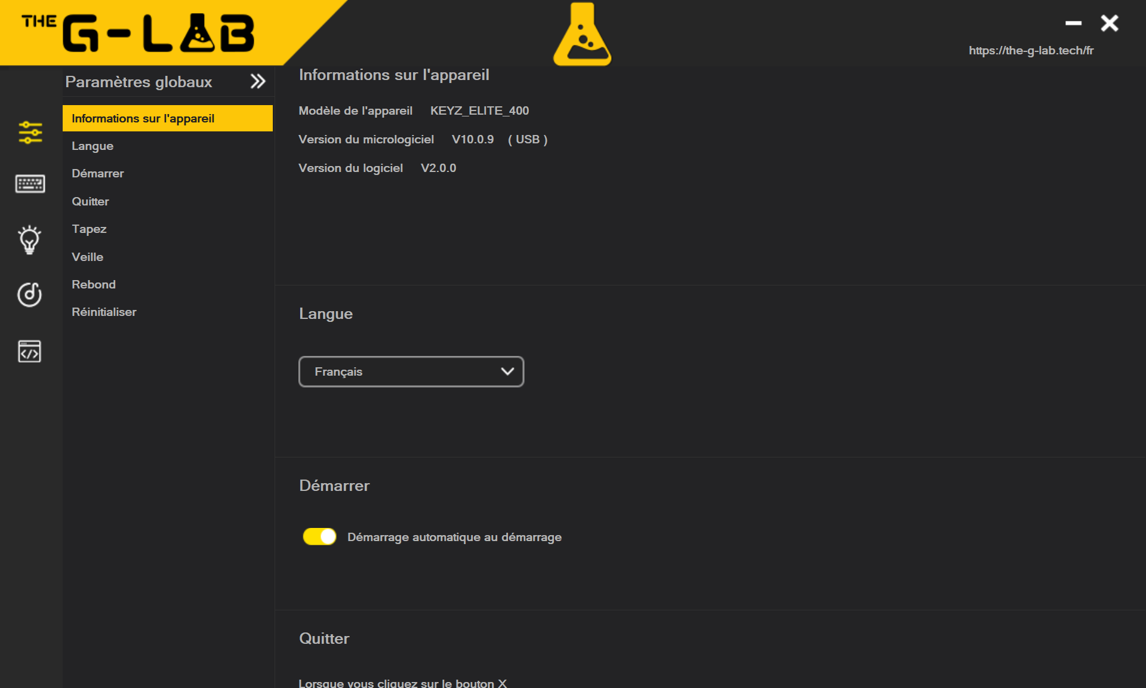Open the Français language dropdown

pos(411,371)
